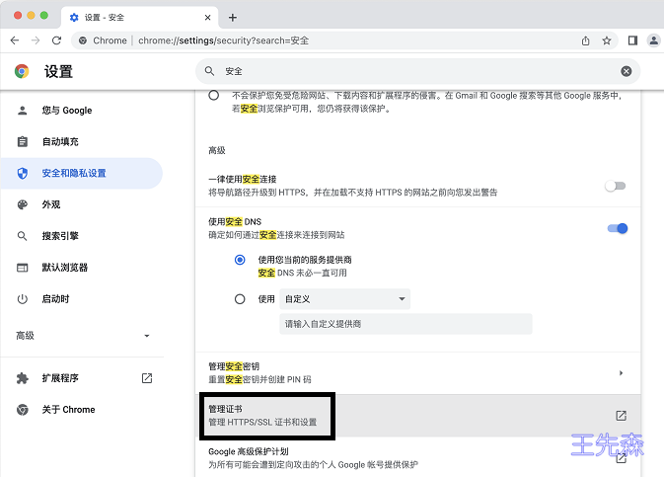Click the external link icon beside 扩展程序
The image size is (664, 477).
click(147, 378)
